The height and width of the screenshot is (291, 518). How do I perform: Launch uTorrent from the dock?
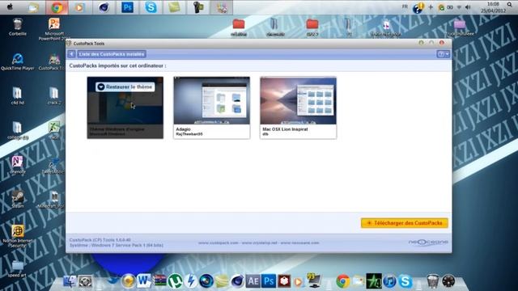pos(175,281)
